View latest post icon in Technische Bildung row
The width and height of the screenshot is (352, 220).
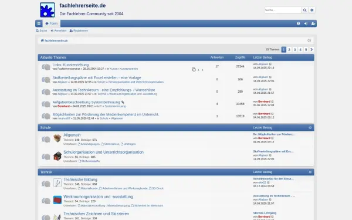268,182
